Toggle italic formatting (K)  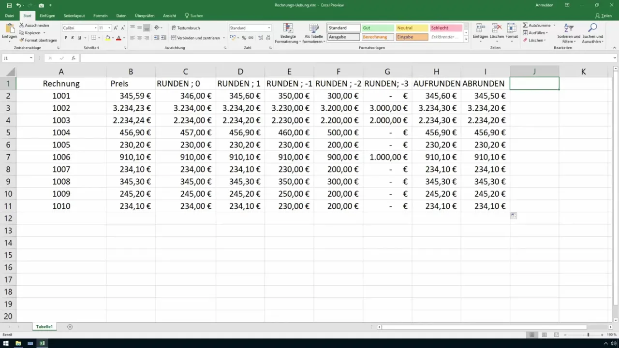coord(73,38)
